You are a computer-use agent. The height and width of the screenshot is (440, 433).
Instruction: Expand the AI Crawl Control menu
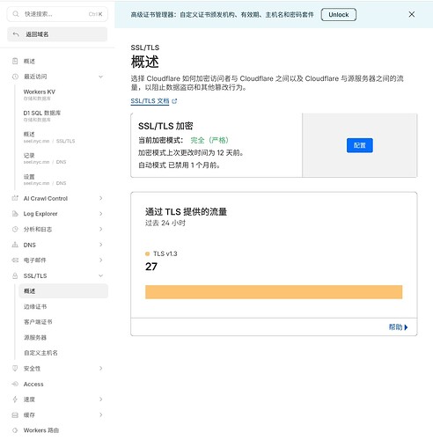point(100,198)
